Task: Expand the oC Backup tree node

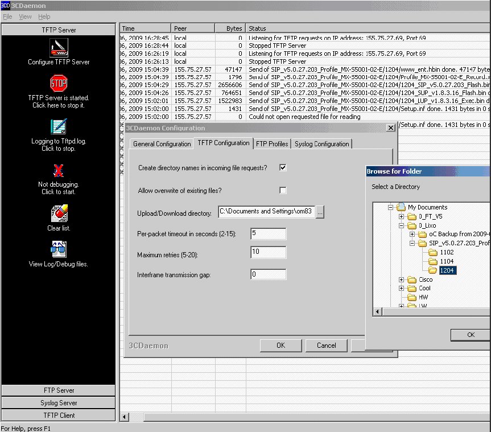Action: (x=412, y=234)
